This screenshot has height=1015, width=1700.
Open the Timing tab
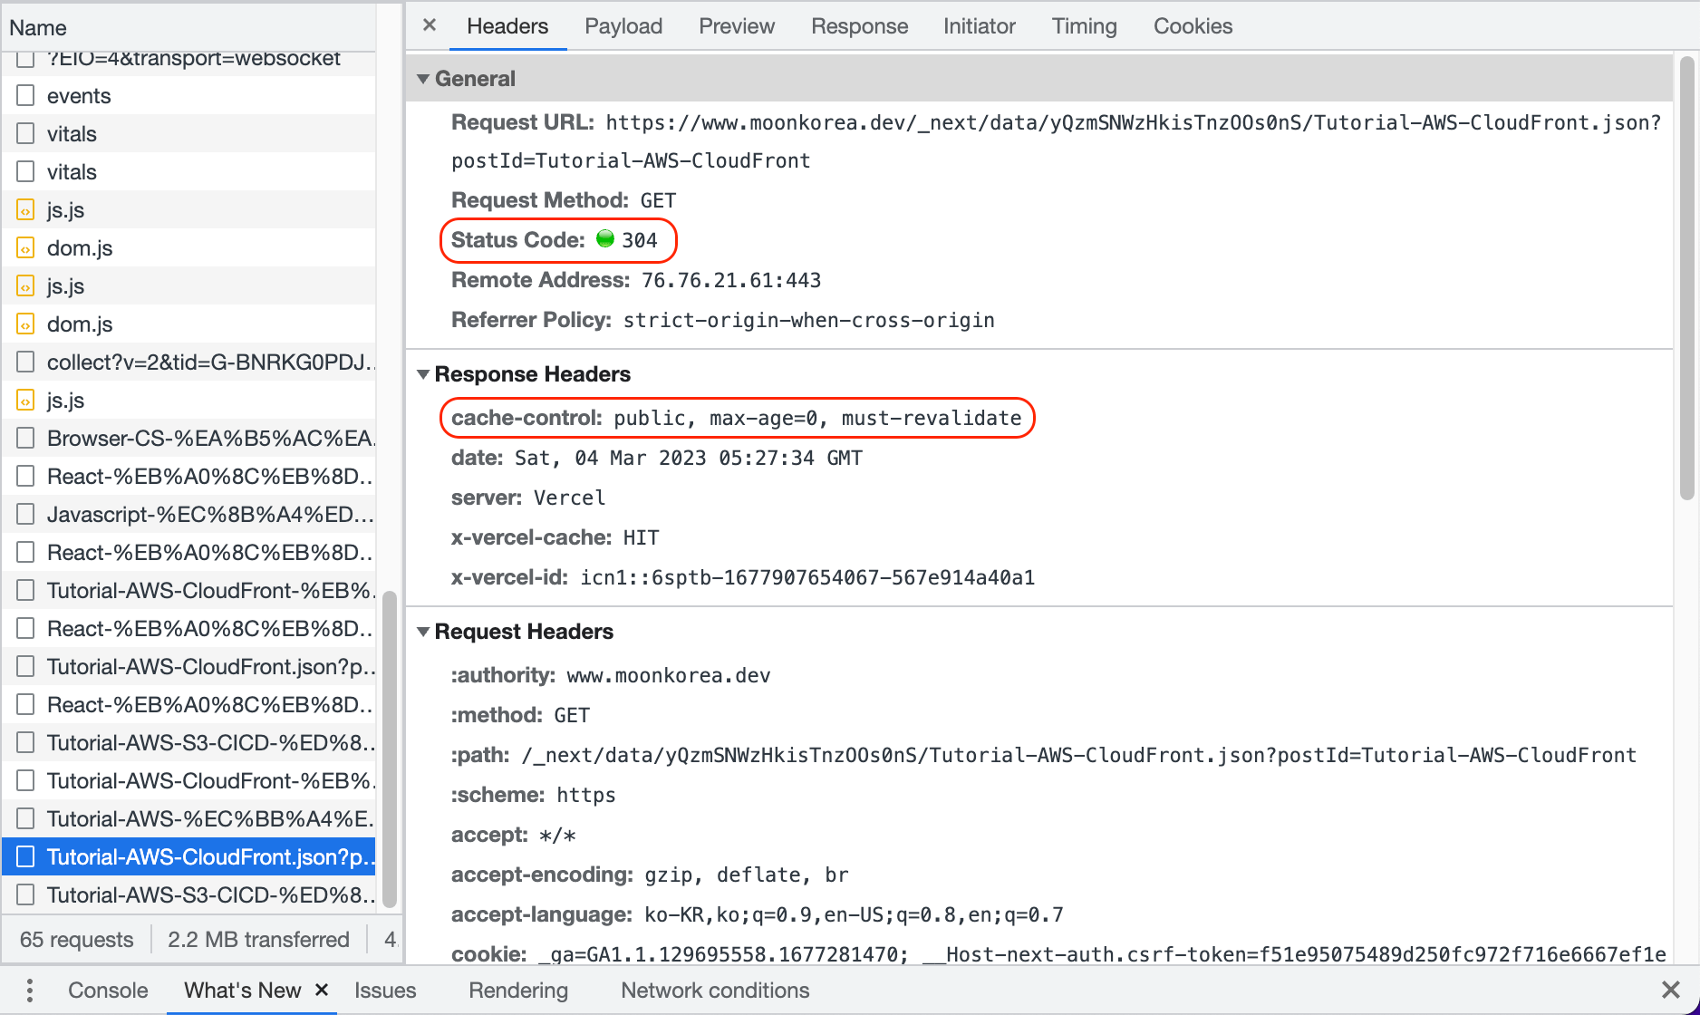coord(1084,26)
